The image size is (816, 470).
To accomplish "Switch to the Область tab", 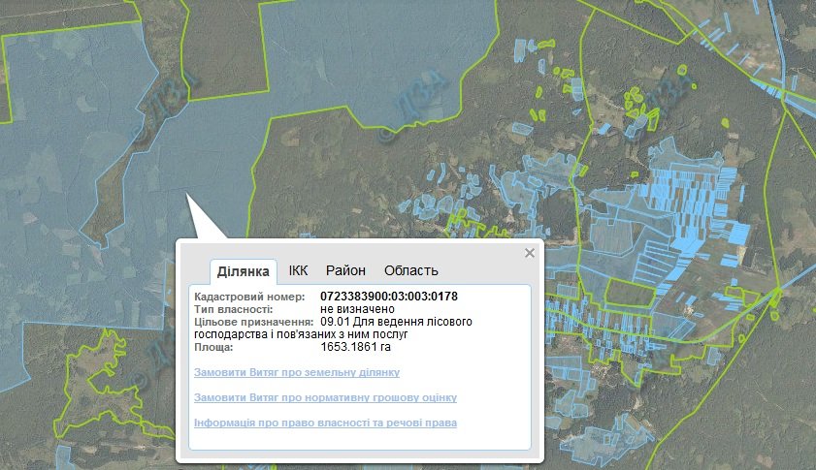I will 411,270.
